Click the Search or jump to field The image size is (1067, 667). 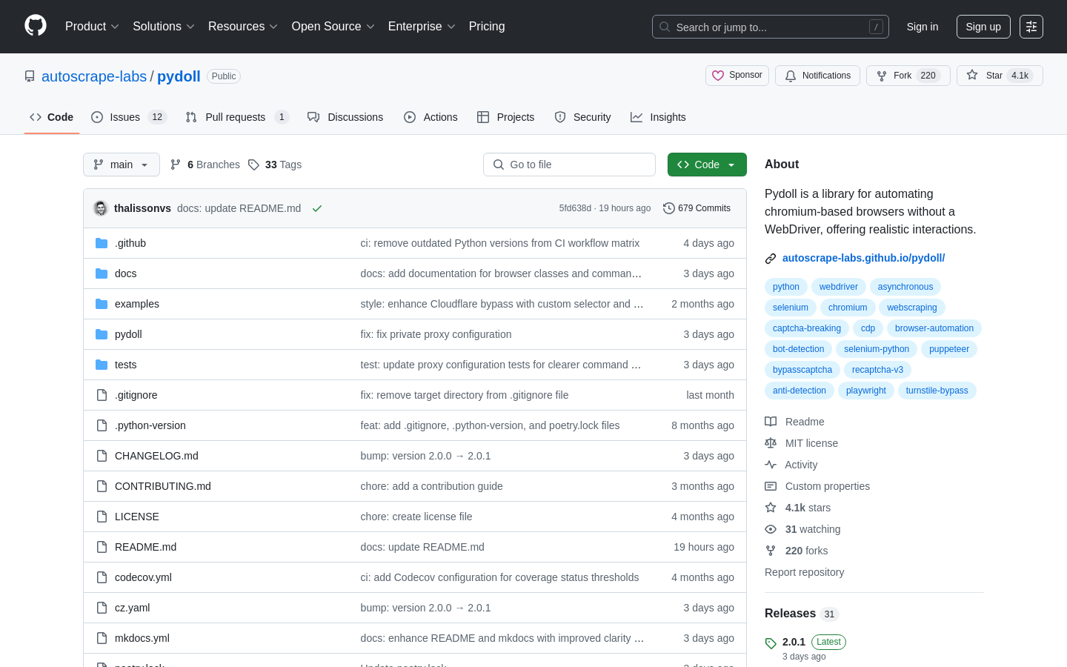pos(771,27)
